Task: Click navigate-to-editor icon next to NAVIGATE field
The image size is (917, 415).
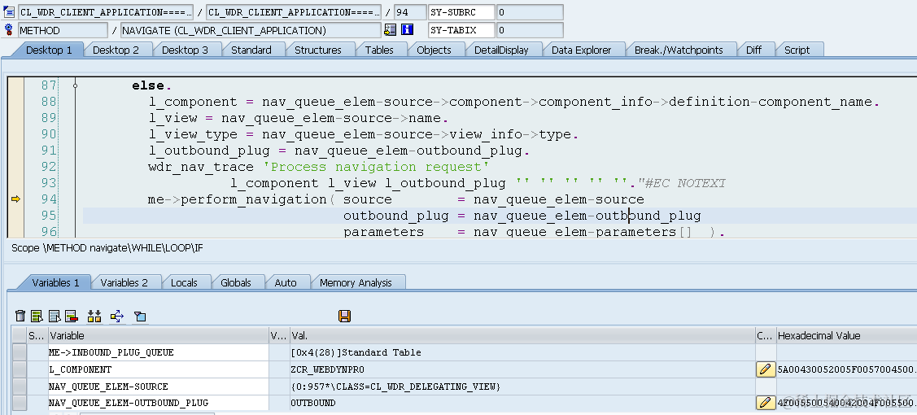Action: tap(390, 30)
